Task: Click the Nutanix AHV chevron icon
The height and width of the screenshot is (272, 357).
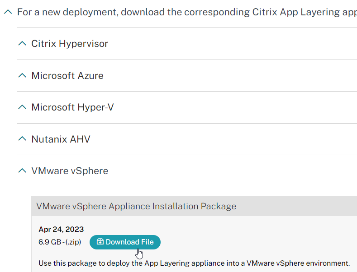Action: click(22, 139)
